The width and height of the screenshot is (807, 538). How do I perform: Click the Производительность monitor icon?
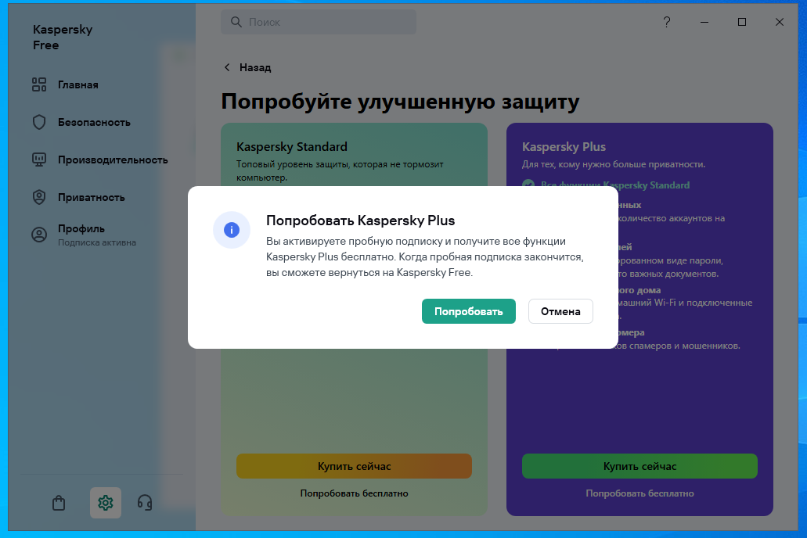(x=39, y=160)
